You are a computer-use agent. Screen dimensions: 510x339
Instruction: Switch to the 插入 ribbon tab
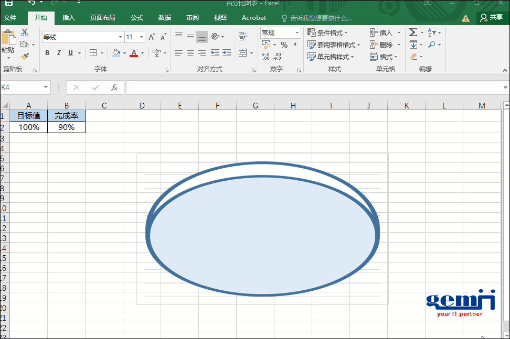click(x=69, y=18)
